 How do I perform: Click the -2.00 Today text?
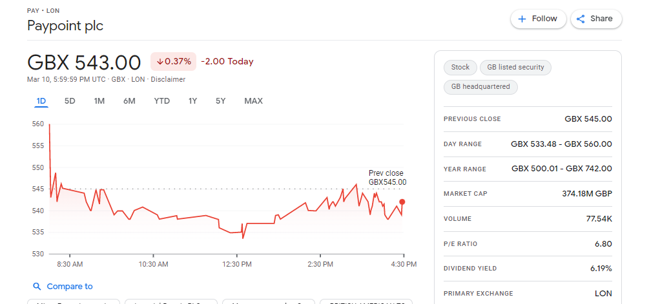click(x=227, y=62)
